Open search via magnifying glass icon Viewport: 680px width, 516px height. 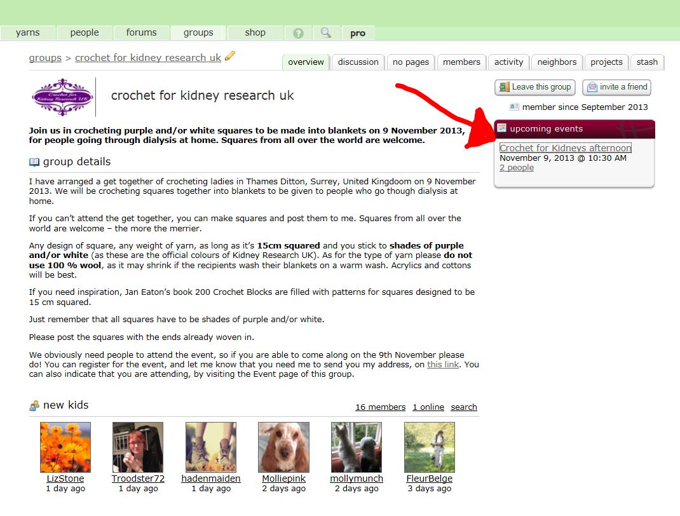coord(325,33)
